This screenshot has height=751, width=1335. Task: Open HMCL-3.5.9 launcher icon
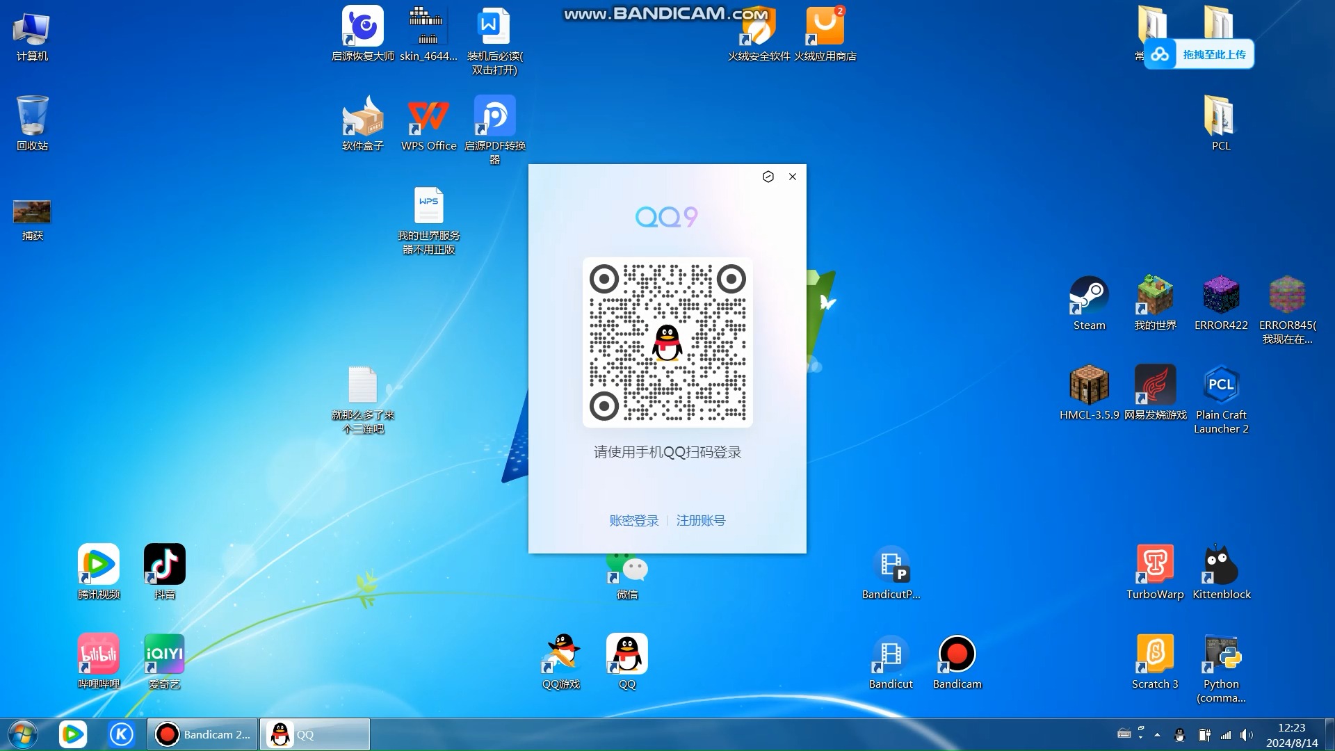pyautogui.click(x=1089, y=392)
